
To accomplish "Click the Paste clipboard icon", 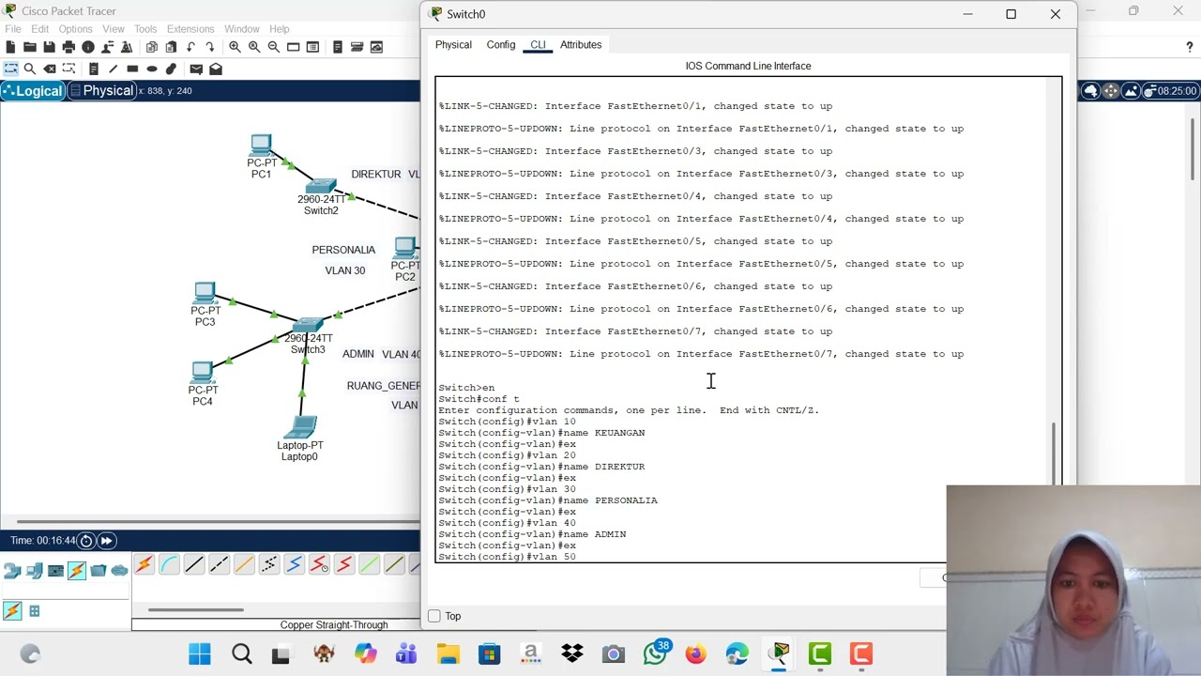I will tap(171, 47).
